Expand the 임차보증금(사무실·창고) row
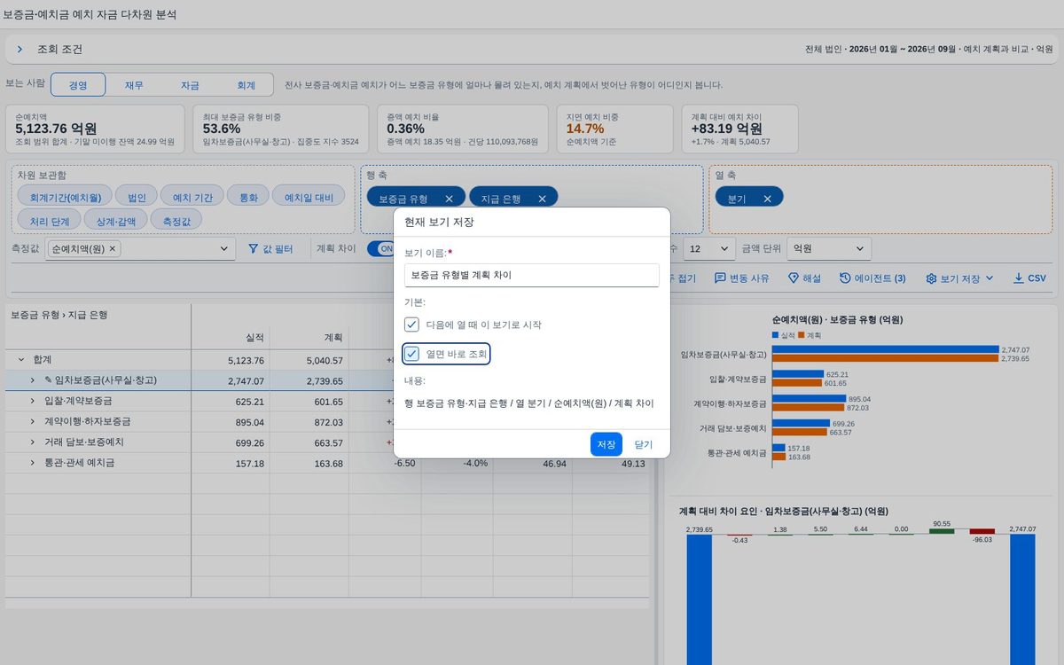Viewport: 1064px width, 665px height. click(x=32, y=380)
